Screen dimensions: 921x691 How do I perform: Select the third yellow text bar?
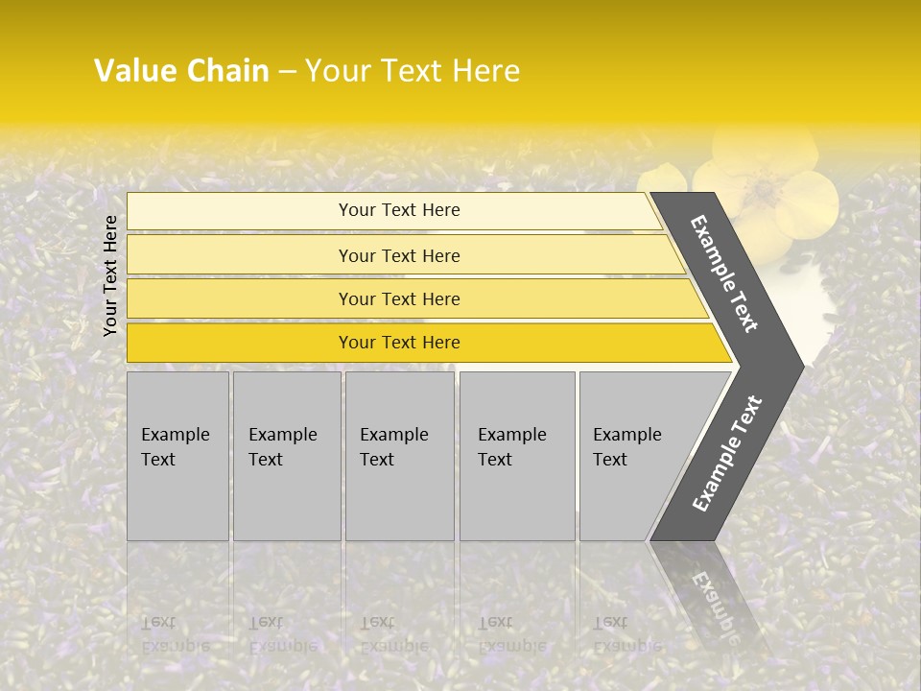(x=240, y=298)
